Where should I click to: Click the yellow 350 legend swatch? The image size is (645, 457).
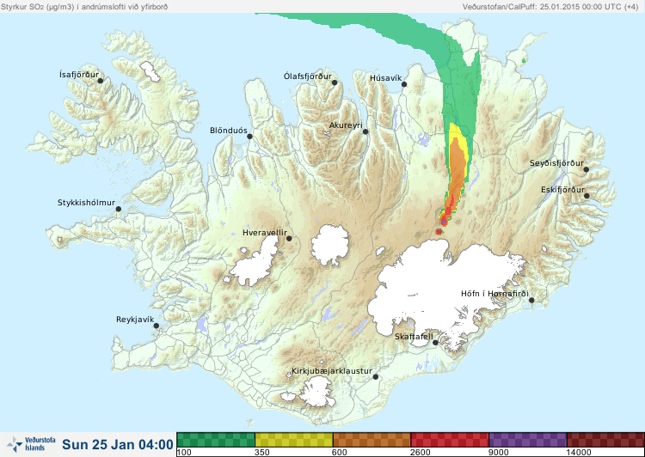[294, 440]
